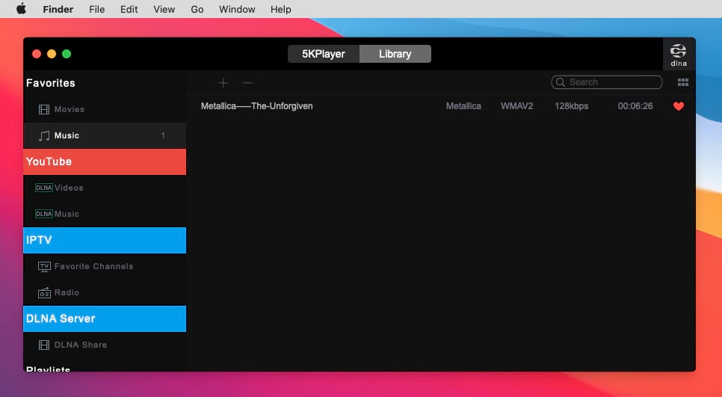This screenshot has height=397, width=722.
Task: Click the artist name Metallica
Action: tap(463, 106)
